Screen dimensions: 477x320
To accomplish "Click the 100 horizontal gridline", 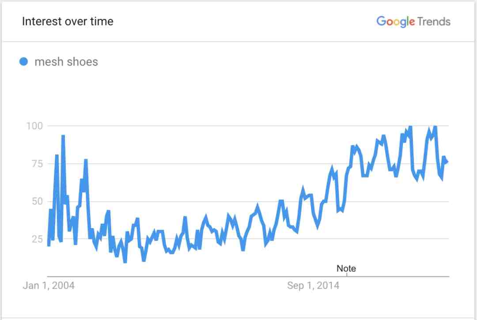I will tap(248, 125).
